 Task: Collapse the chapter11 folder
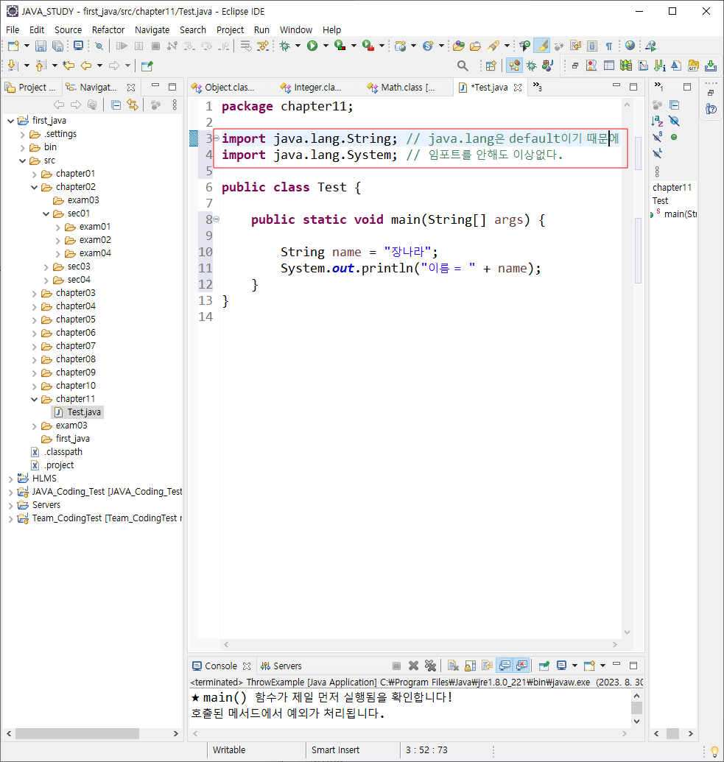pyautogui.click(x=35, y=400)
